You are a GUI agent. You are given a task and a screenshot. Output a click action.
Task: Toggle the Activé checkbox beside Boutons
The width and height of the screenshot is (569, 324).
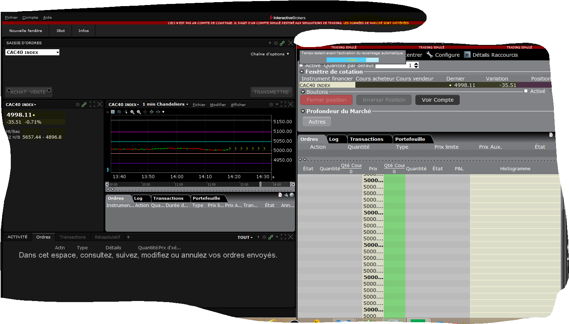tap(526, 91)
